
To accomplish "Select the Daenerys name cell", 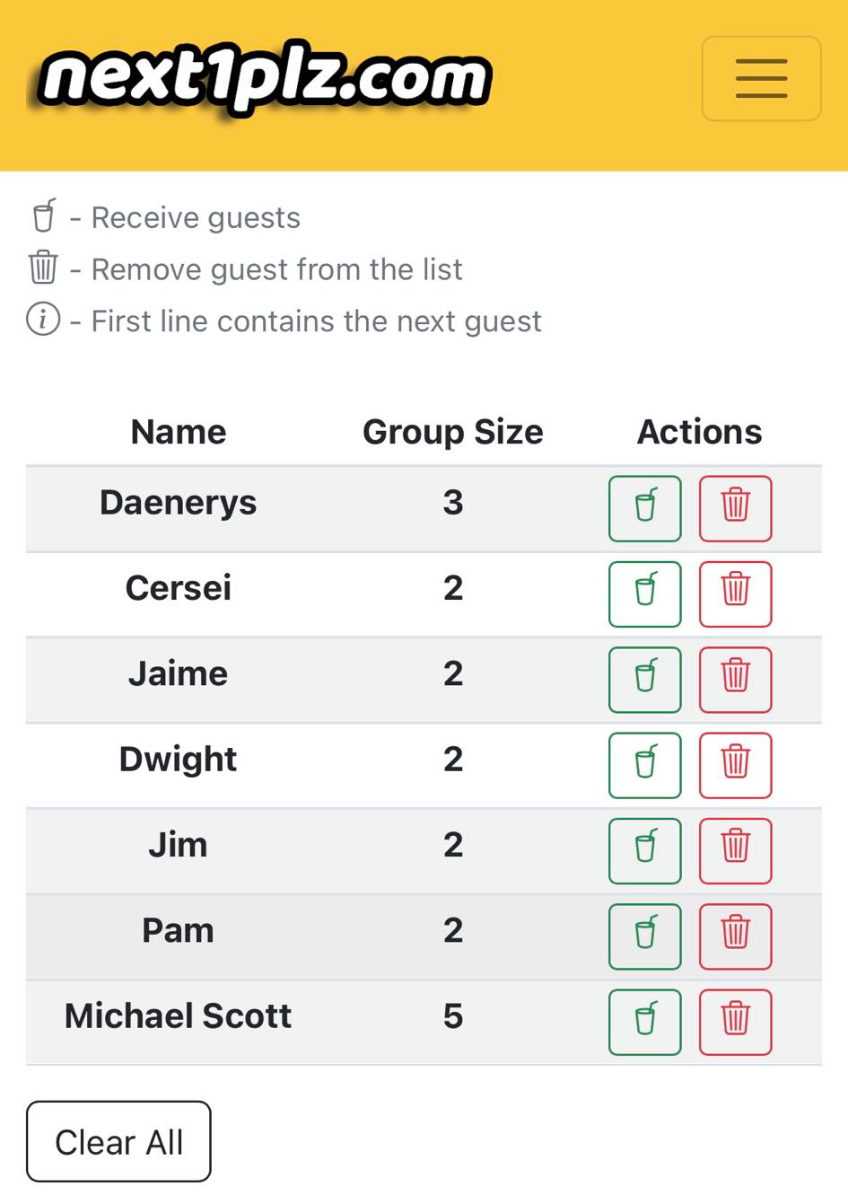I will pos(178,503).
